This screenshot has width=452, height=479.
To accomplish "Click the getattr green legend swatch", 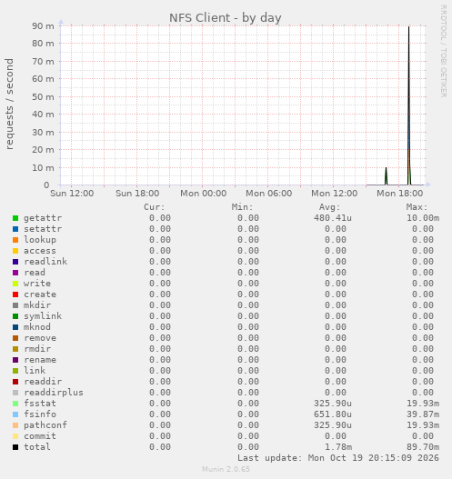I will point(15,218).
